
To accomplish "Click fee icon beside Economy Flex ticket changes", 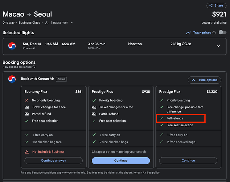I will tap(27, 107).
